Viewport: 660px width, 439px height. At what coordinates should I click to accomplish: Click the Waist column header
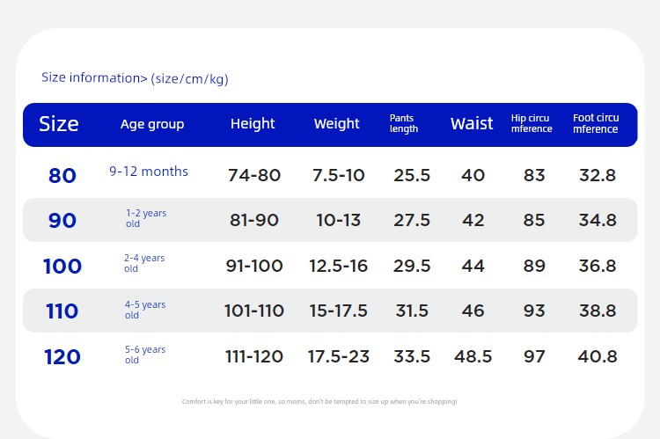tap(472, 124)
